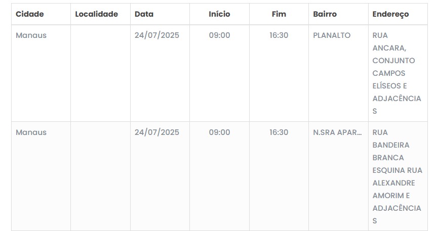This screenshot has width=437, height=231.
Task: Click the truncated N.SRA APAR... cell
Action: (x=337, y=132)
